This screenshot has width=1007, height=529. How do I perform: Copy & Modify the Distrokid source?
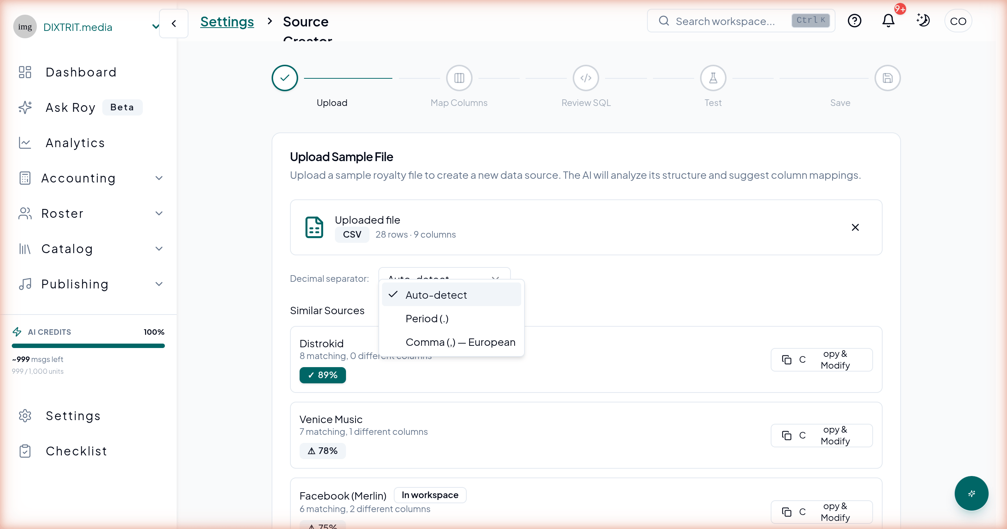point(822,359)
